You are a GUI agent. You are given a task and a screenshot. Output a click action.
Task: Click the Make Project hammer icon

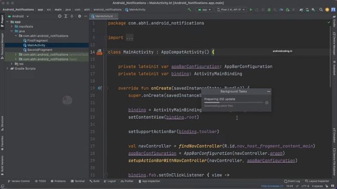coord(190,9)
